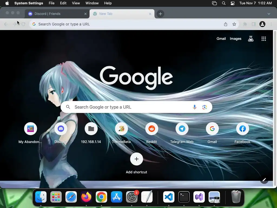Open Terminal from the Dock

point(184,197)
